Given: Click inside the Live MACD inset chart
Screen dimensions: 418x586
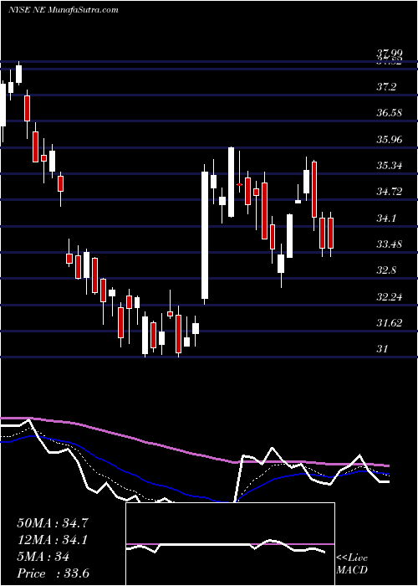Looking at the screenshot, I should click(x=230, y=544).
